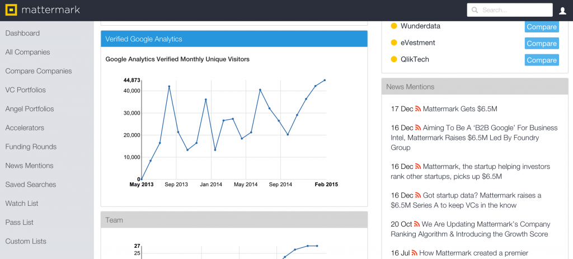The height and width of the screenshot is (259, 573).
Task: Focus the Search input field
Action: [x=510, y=10]
